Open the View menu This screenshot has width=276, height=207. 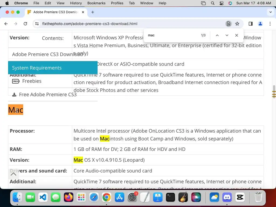[61, 3]
